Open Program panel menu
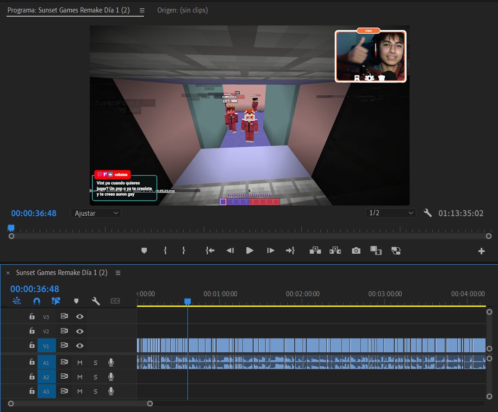The width and height of the screenshot is (498, 412). point(142,11)
